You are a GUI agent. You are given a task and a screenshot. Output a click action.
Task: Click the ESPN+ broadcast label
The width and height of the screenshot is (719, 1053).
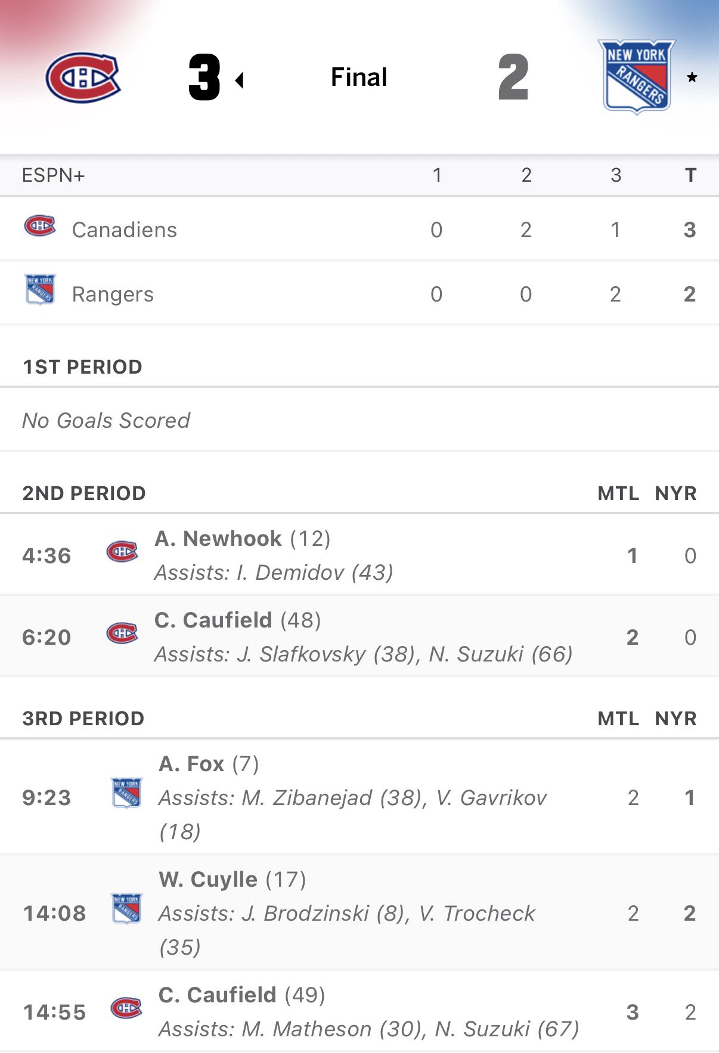[x=53, y=175]
